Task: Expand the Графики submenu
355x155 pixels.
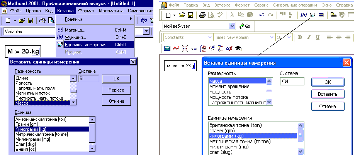Action: (x=95, y=19)
